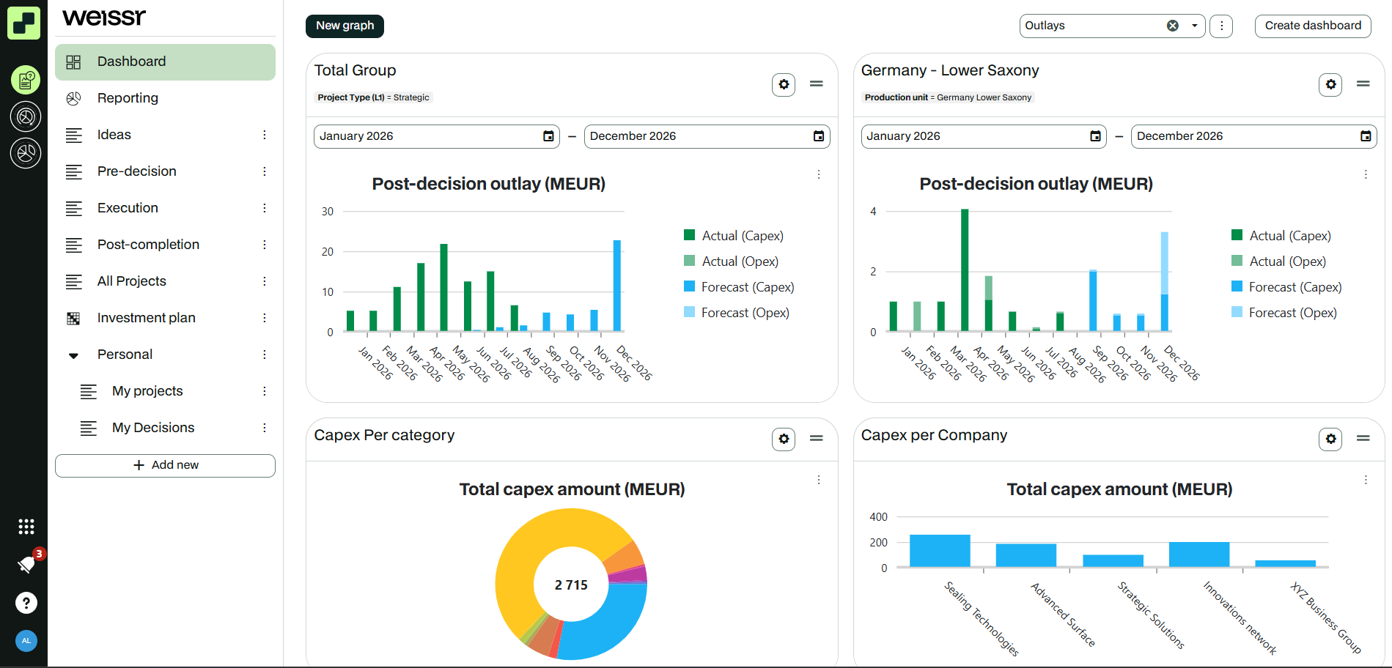
Task: Toggle Forecast (Capex) legend in Germany chart
Action: (x=1286, y=287)
